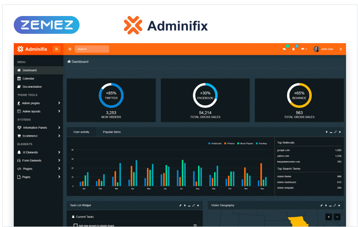Screen dimensions: 358x227
Task: Toggle the Notebooks series in chart legend
Action: point(215,143)
